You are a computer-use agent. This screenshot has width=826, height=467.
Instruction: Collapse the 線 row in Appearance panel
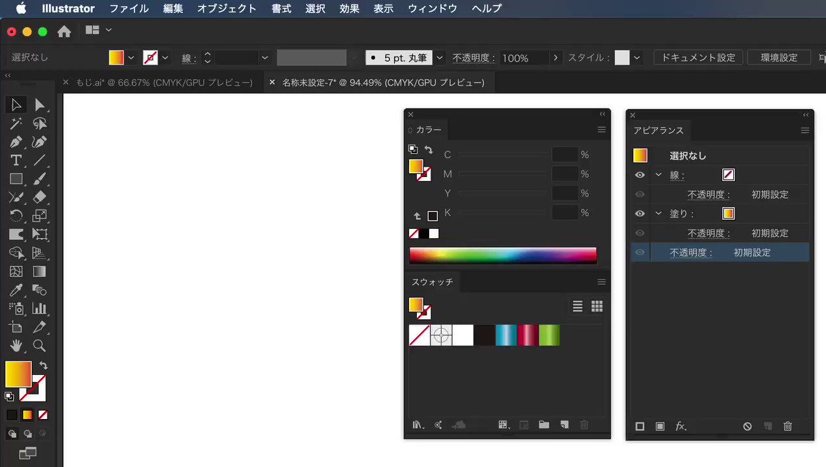pyautogui.click(x=658, y=175)
